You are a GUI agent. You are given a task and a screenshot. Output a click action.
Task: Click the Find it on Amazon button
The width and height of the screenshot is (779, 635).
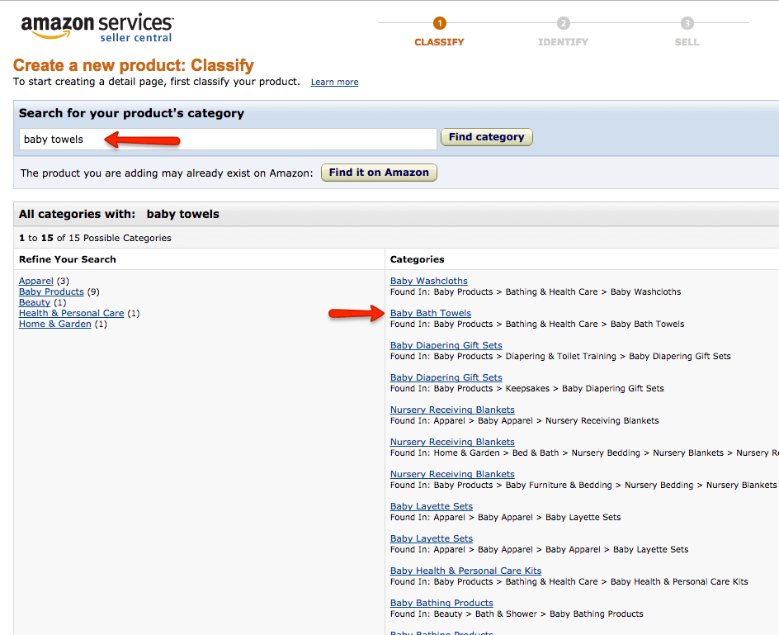[x=379, y=173]
